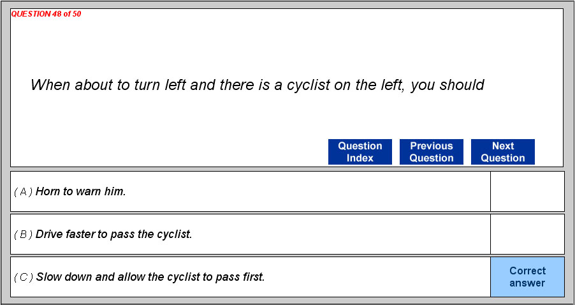The height and width of the screenshot is (305, 575).
Task: Click the red QUESTION 48 of 50 label
Action: tap(46, 14)
